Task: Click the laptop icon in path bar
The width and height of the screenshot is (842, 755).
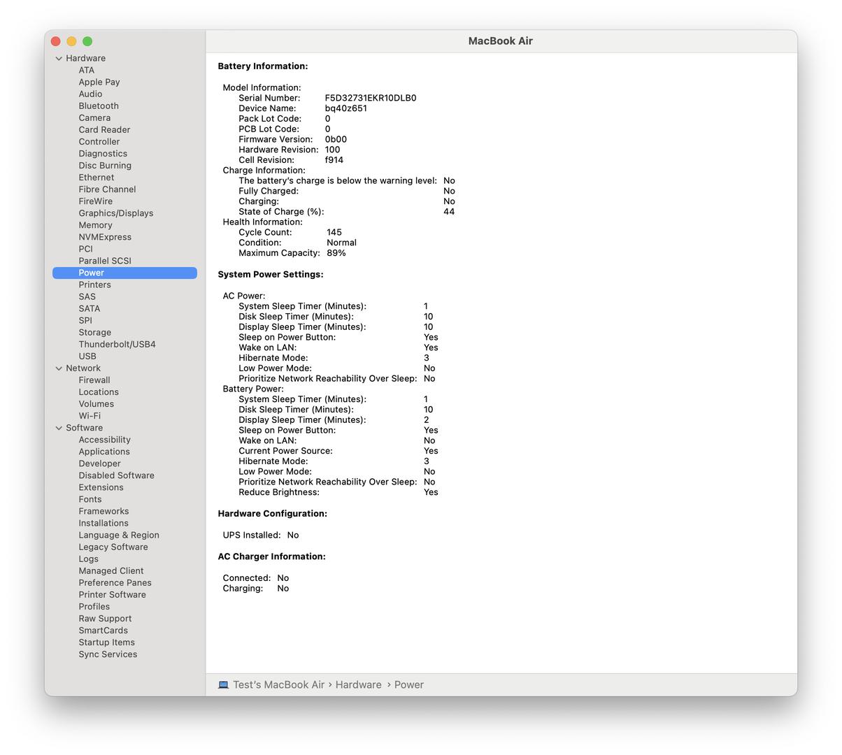Action: click(x=223, y=685)
